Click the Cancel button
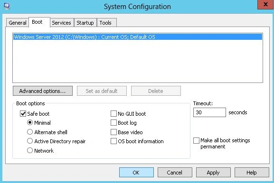 pyautogui.click(x=175, y=173)
